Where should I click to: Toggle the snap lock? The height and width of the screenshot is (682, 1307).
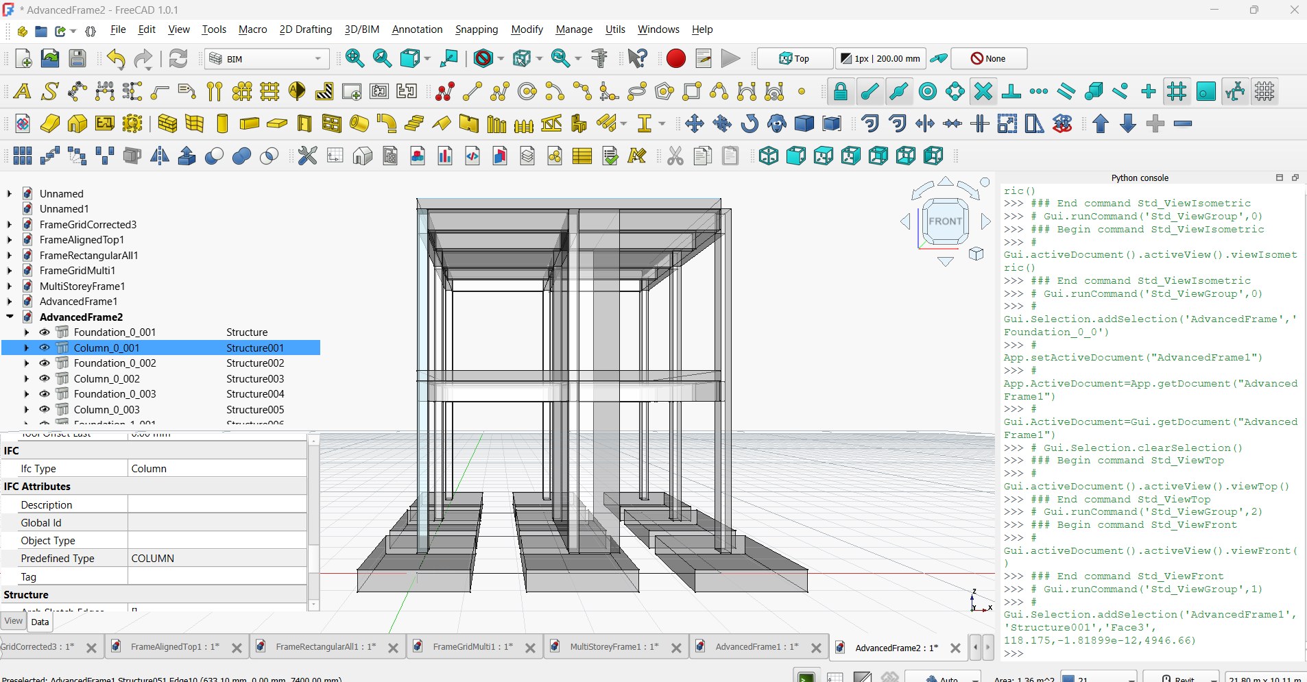841,91
